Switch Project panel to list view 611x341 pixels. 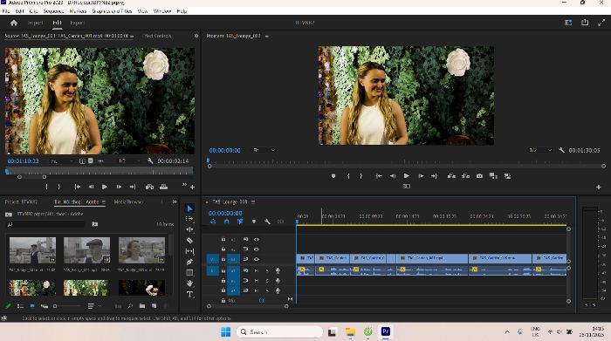click(x=20, y=306)
